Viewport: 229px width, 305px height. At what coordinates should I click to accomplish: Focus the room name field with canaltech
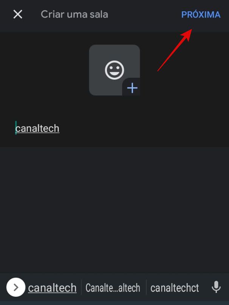[114, 129]
